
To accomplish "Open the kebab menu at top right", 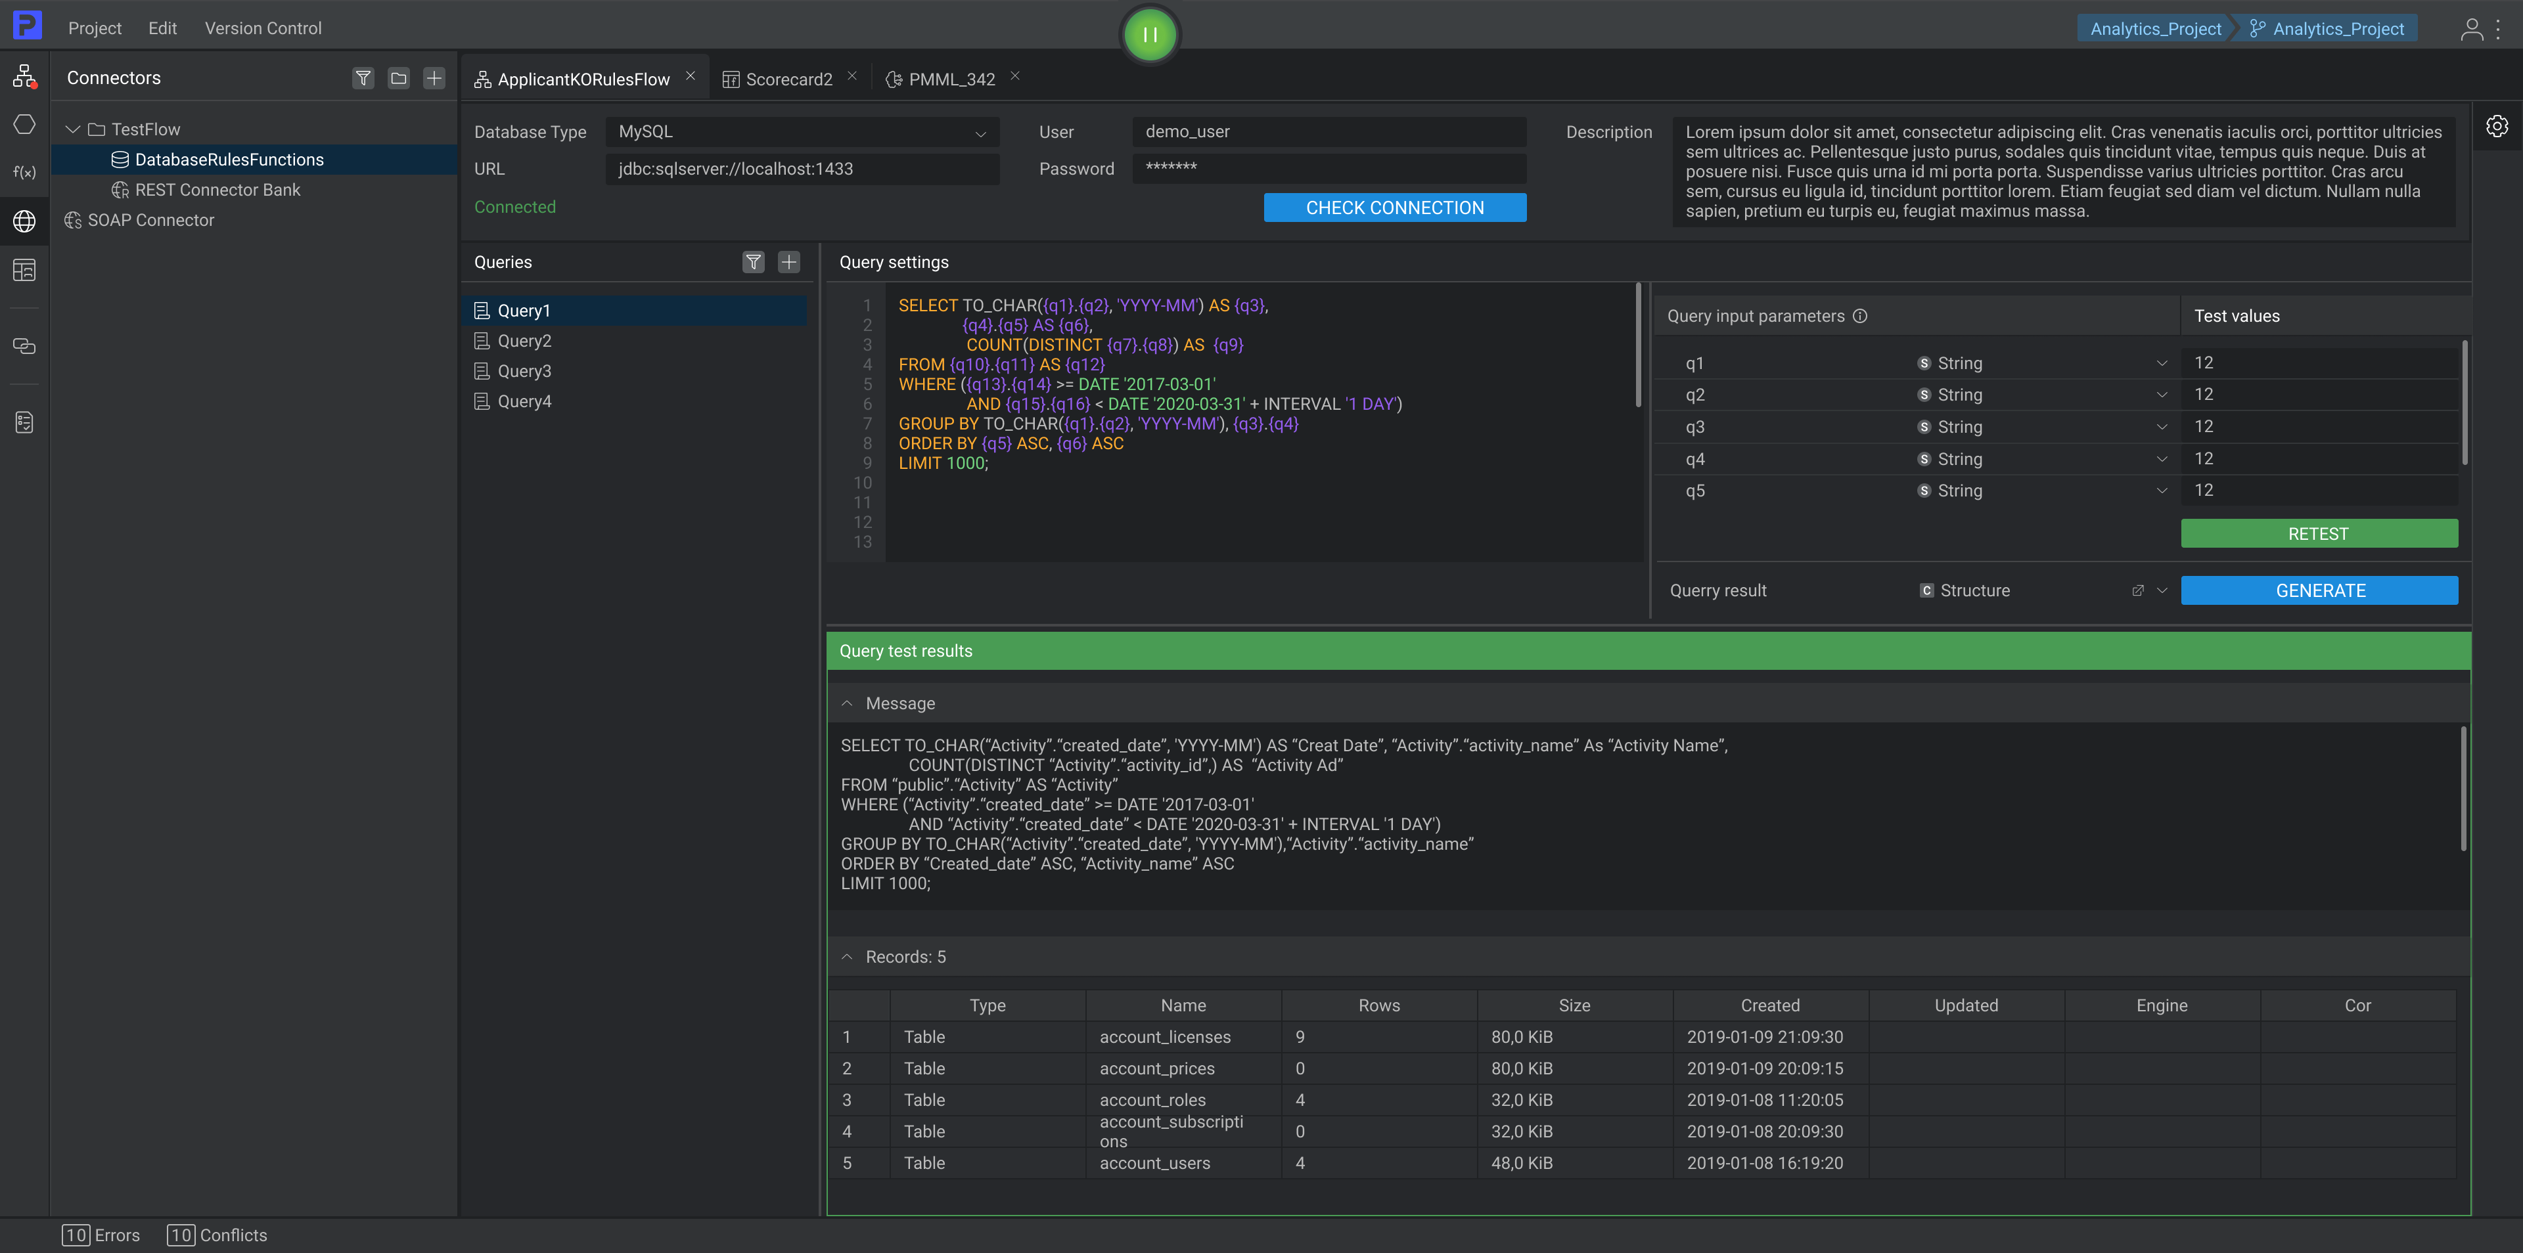I will 2497,28.
